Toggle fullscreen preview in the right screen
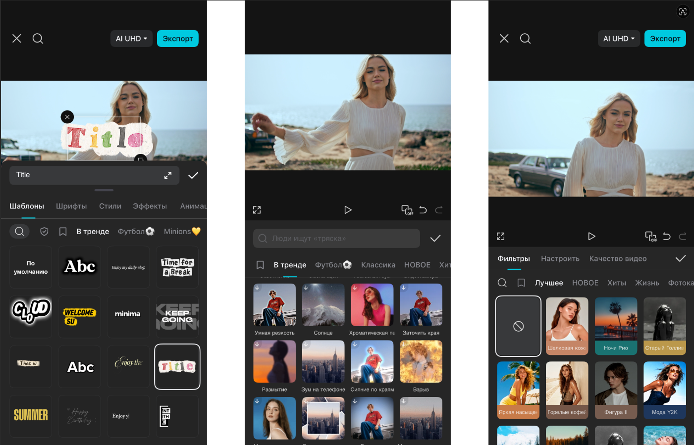 click(x=500, y=237)
